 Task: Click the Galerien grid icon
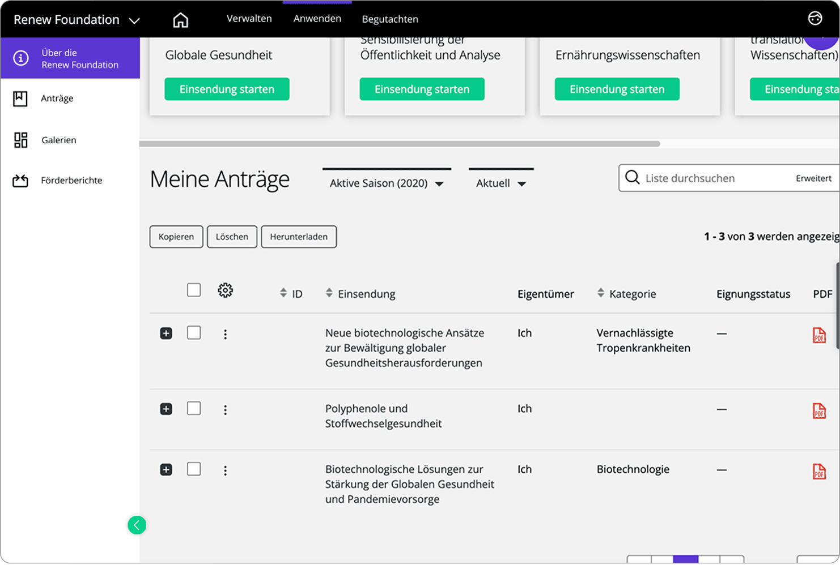coord(21,140)
